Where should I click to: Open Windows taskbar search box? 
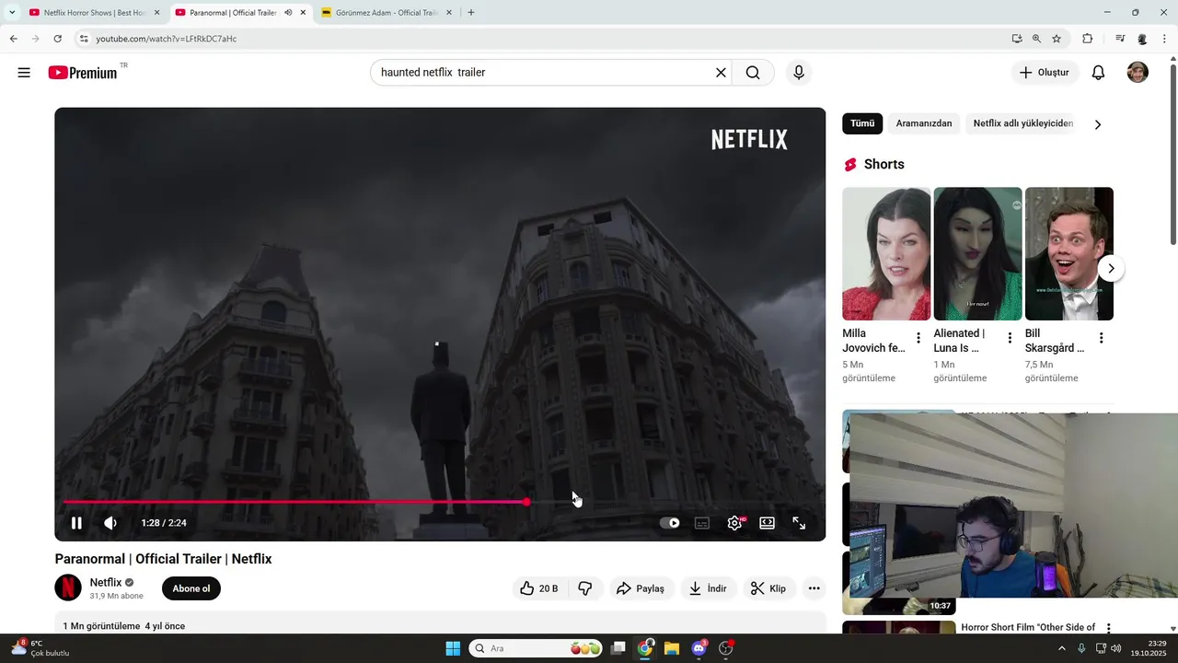point(537,648)
